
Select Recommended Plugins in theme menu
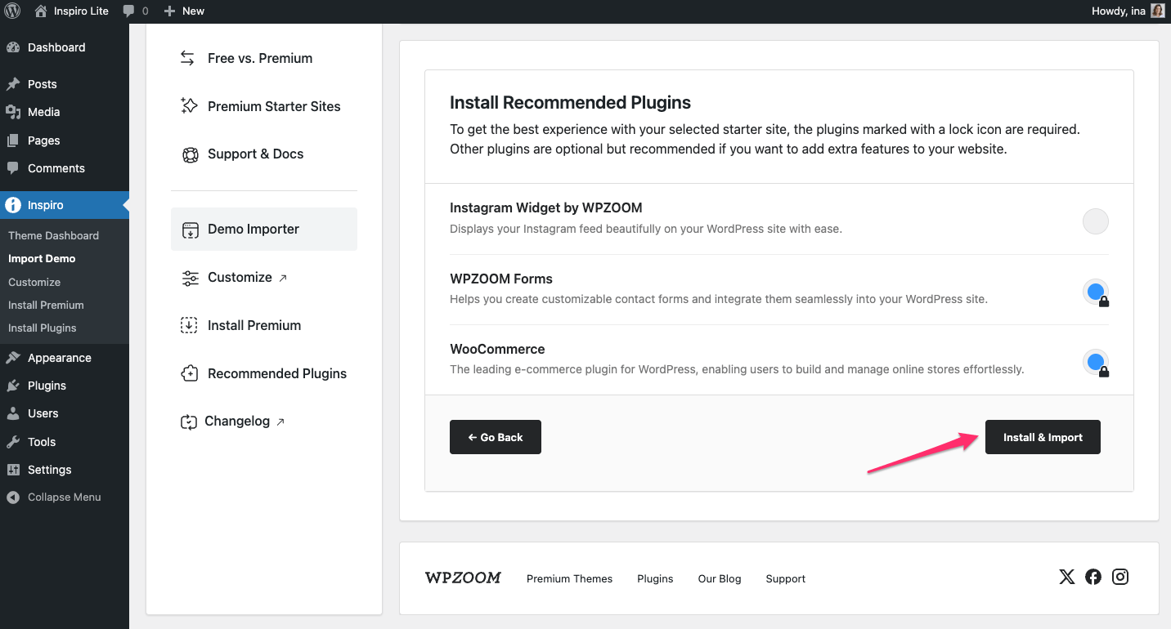[x=276, y=373]
